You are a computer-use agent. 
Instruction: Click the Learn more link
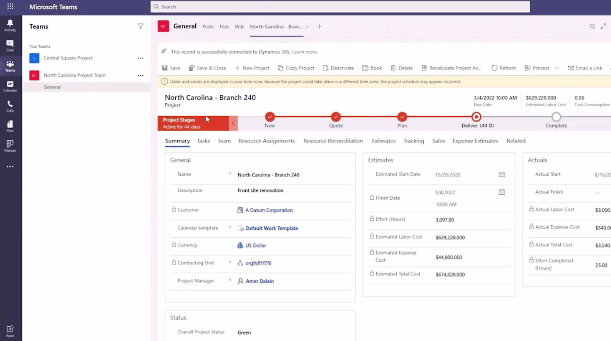tap(304, 52)
